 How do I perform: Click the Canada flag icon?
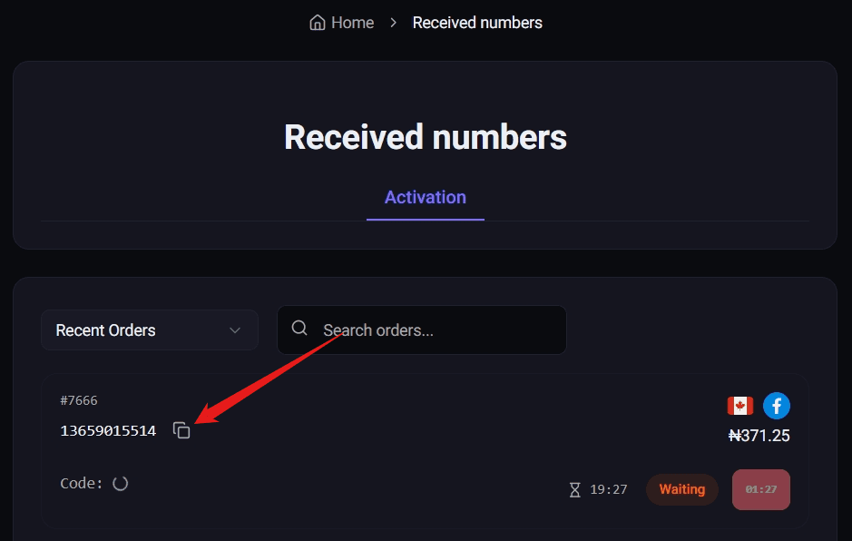(740, 406)
